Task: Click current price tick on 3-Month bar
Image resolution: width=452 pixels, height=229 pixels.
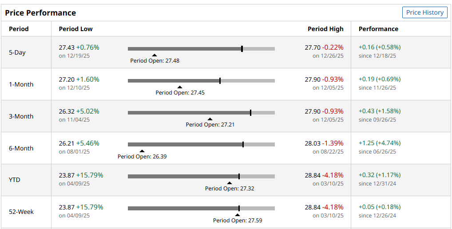Action: click(x=250, y=113)
